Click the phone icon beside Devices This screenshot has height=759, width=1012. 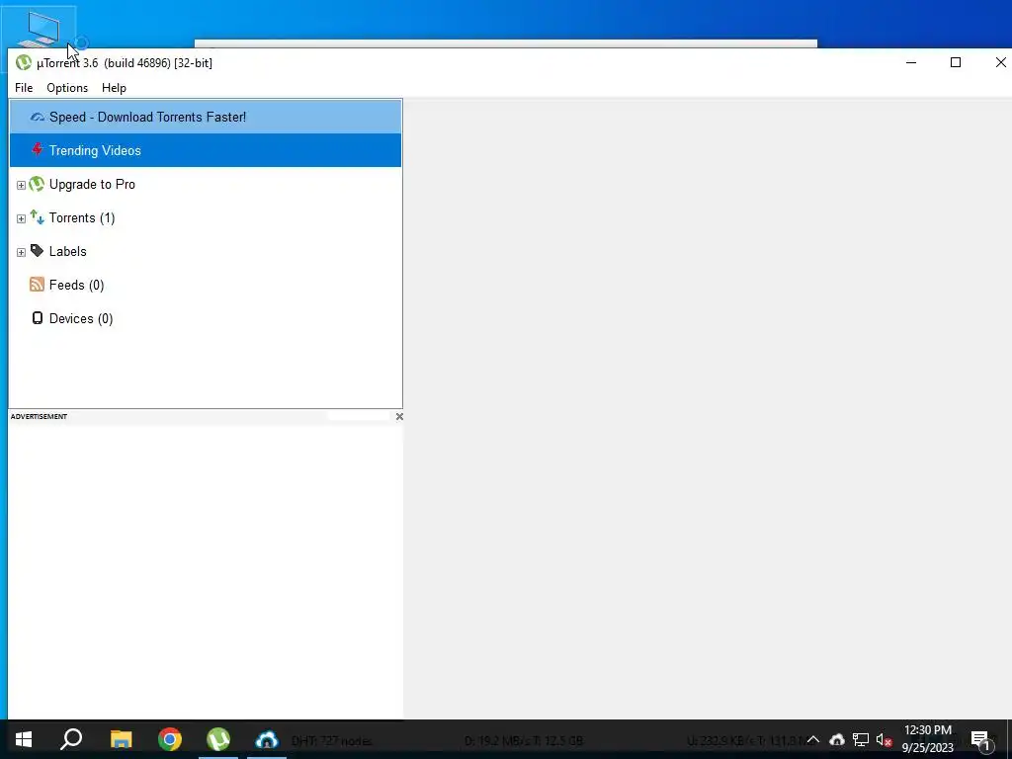(38, 318)
